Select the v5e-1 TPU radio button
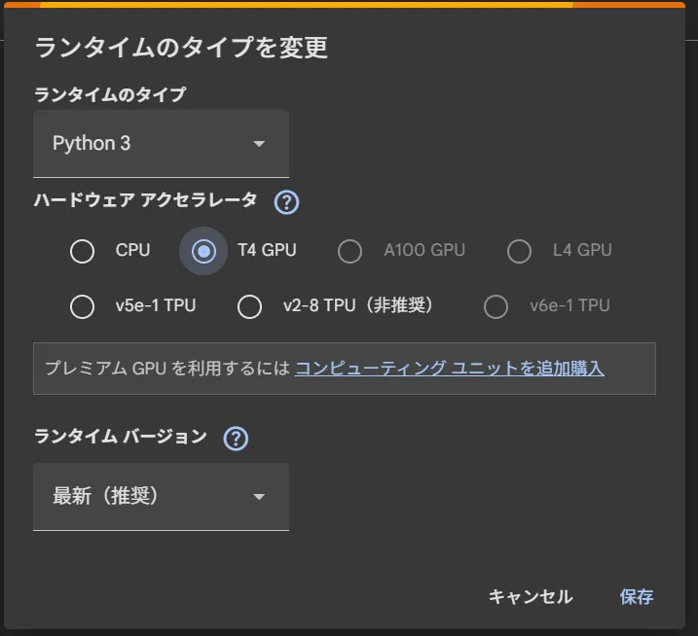 tap(83, 306)
